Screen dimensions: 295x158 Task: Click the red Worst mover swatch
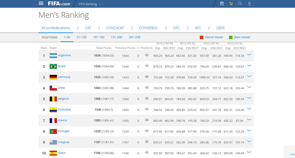point(201,37)
